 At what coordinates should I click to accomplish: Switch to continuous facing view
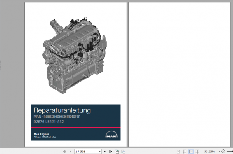[197, 151]
